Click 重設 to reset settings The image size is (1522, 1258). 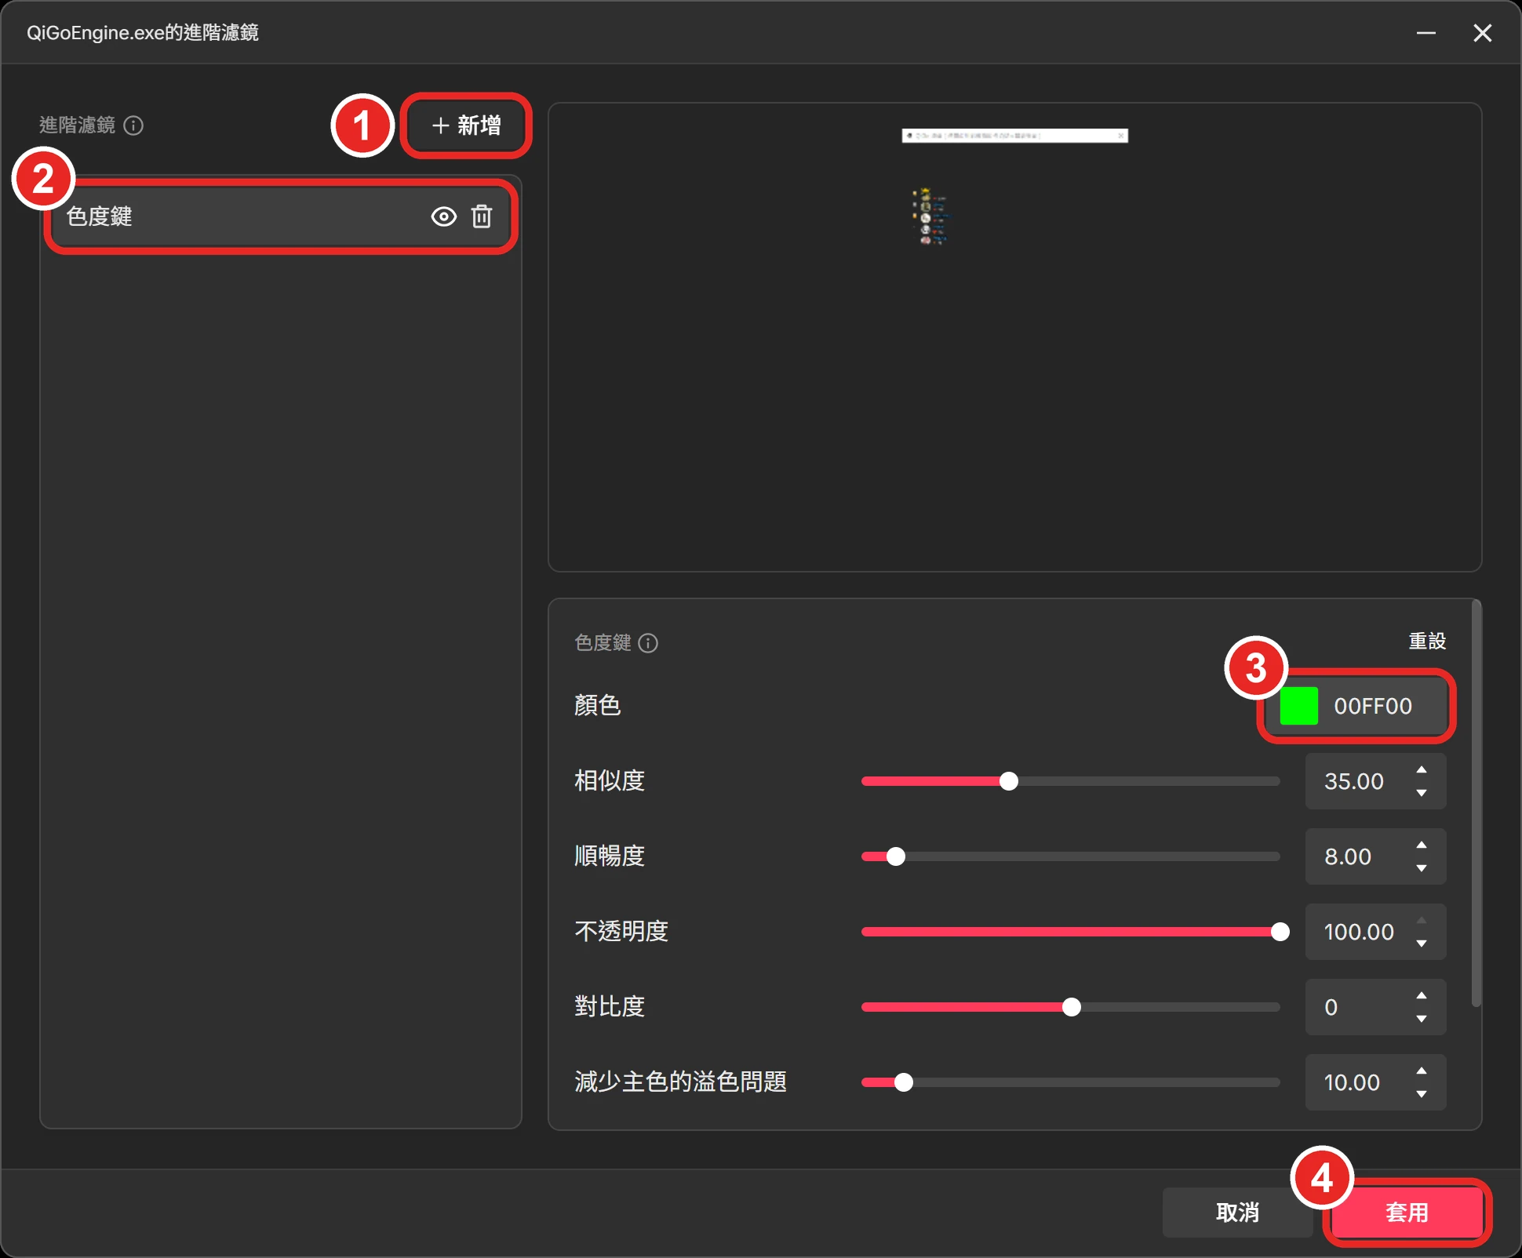1426,641
